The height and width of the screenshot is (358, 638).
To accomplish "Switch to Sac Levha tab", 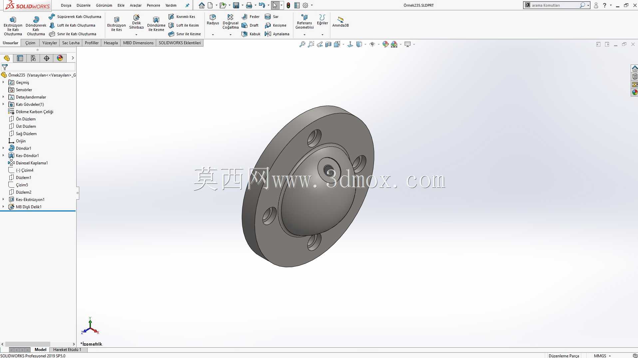I will pyautogui.click(x=71, y=43).
